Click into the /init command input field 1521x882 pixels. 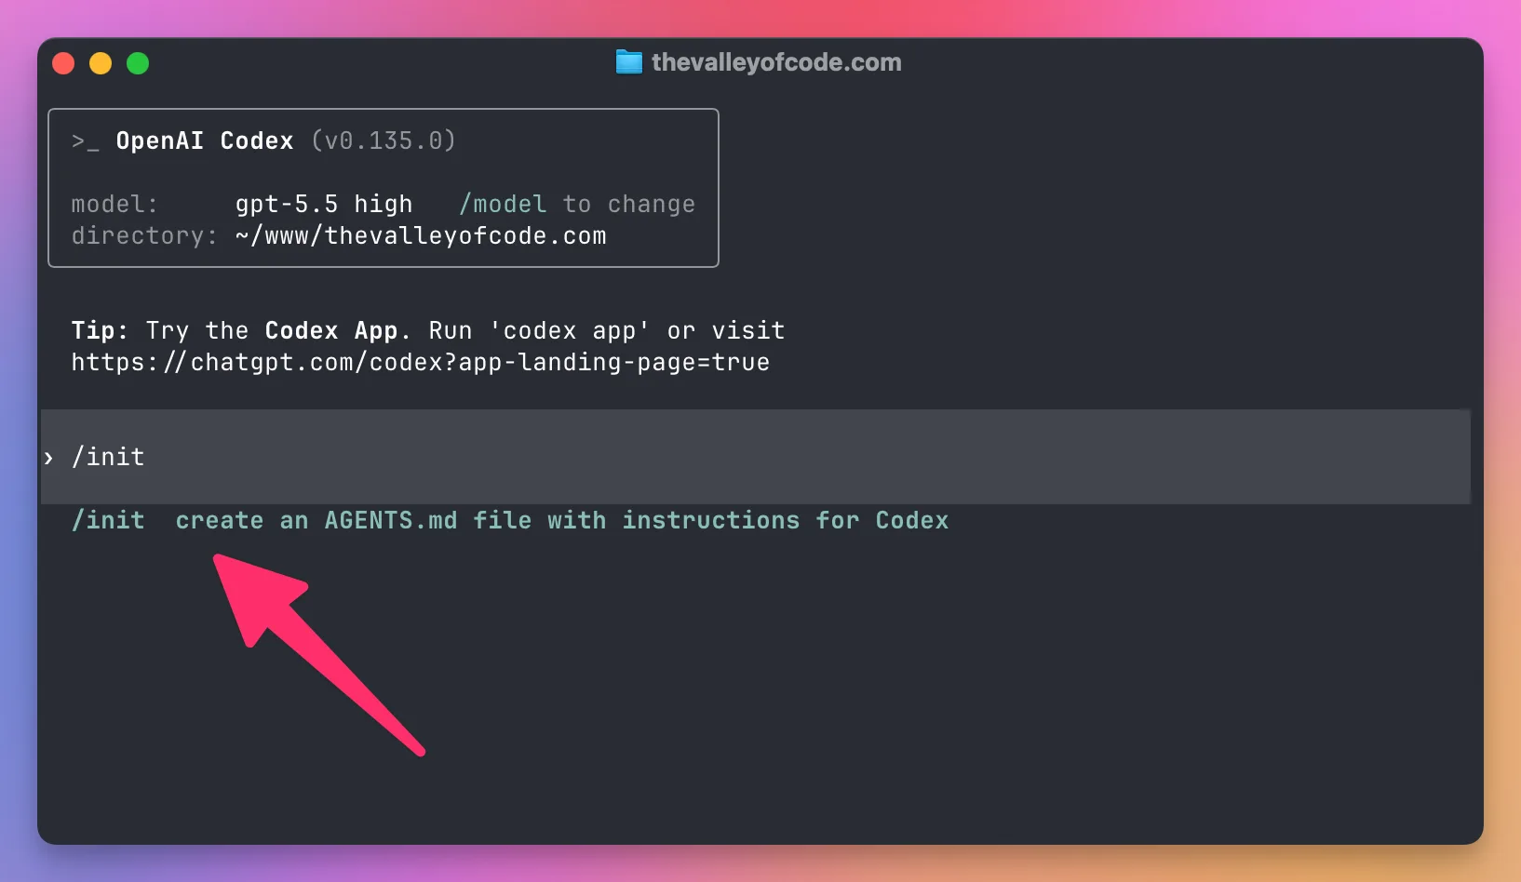coord(756,457)
